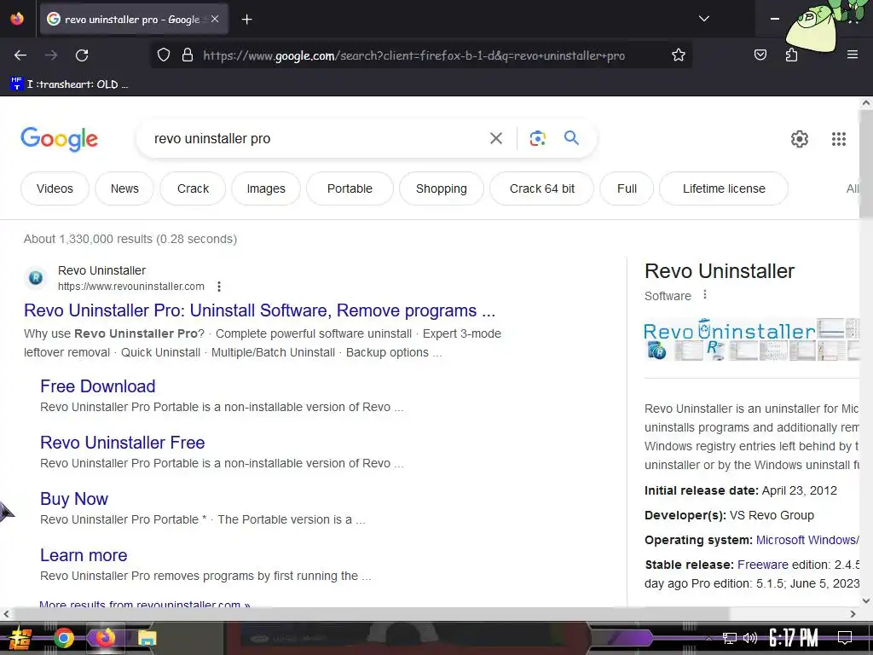The image size is (873, 655).
Task: Search by image with Google Lens icon
Action: click(x=537, y=138)
